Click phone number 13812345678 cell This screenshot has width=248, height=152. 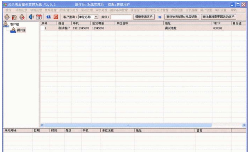coord(81,28)
